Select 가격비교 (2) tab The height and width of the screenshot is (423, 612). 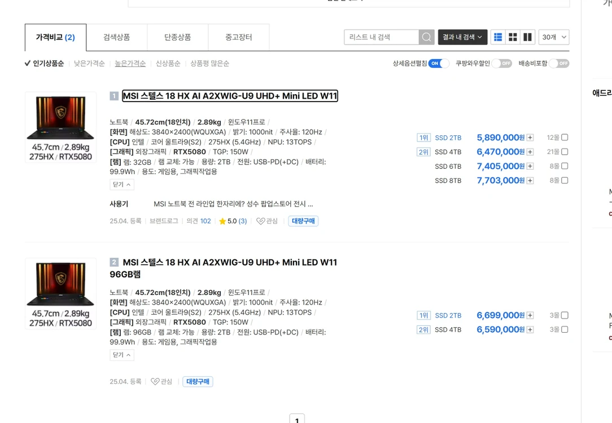55,37
